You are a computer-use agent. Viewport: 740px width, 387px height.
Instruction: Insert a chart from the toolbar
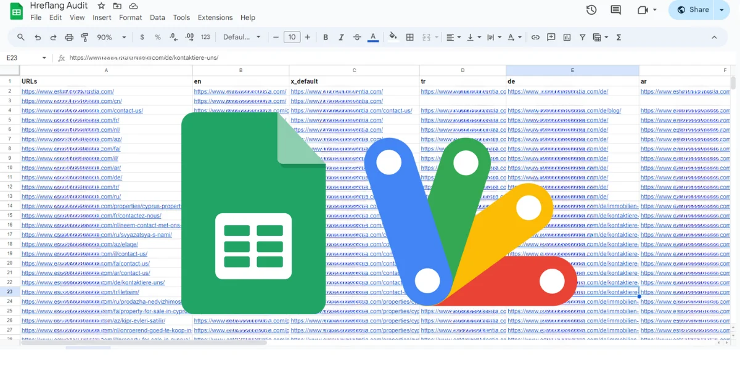567,37
